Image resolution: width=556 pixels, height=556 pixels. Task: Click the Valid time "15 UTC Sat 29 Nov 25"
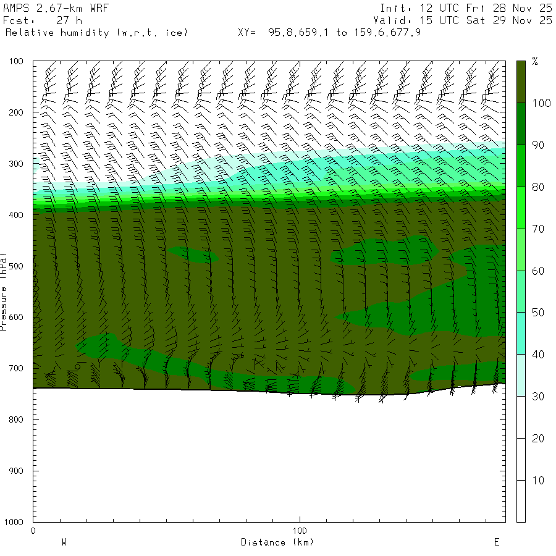486,20
